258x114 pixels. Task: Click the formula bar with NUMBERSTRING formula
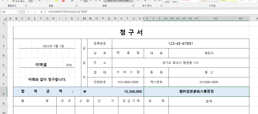151,12
